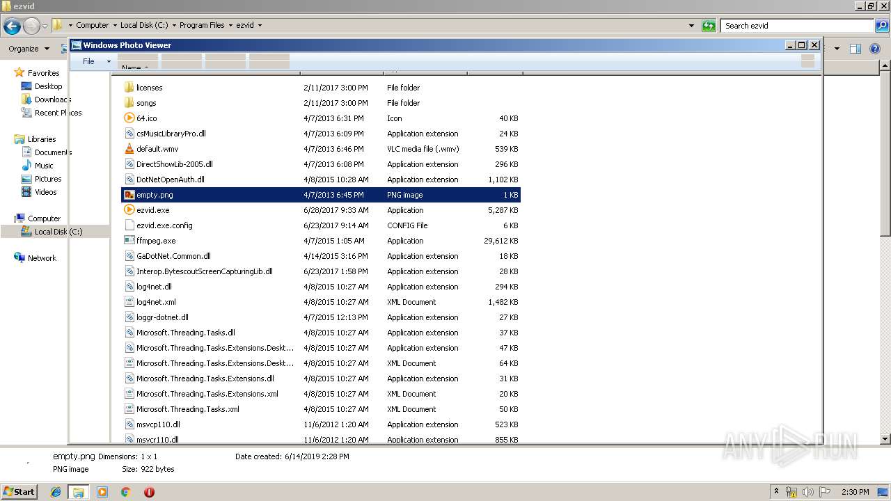
Task: Click the Search ezvid input field
Action: click(x=798, y=26)
